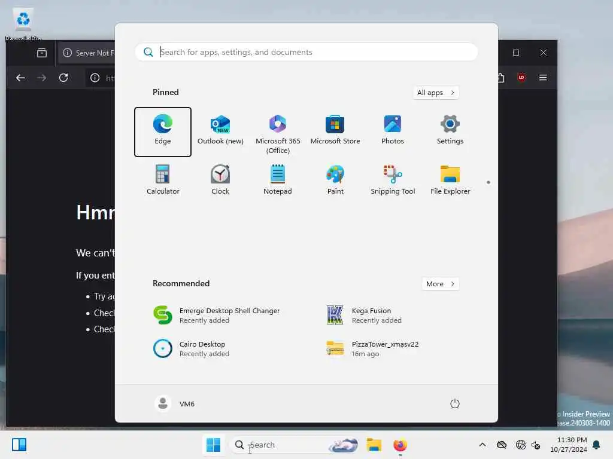The image size is (613, 459).
Task: Open the browser hamburger menu
Action: [542, 78]
